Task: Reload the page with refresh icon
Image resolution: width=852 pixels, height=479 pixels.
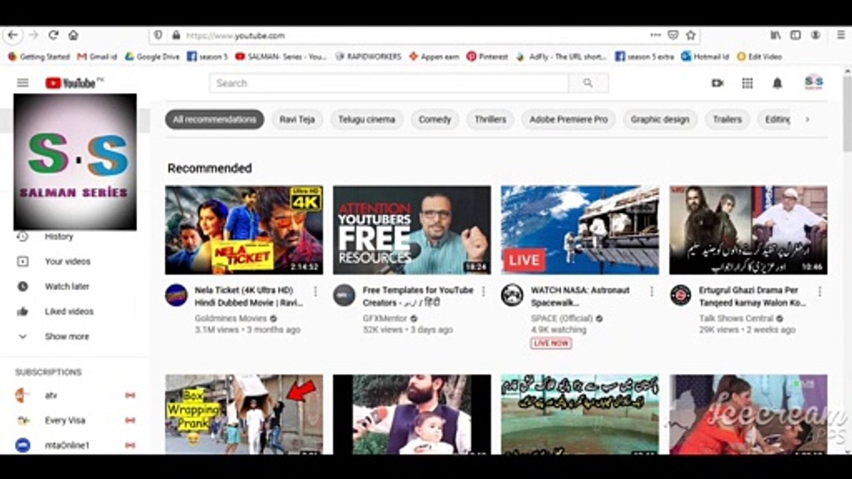Action: point(53,35)
